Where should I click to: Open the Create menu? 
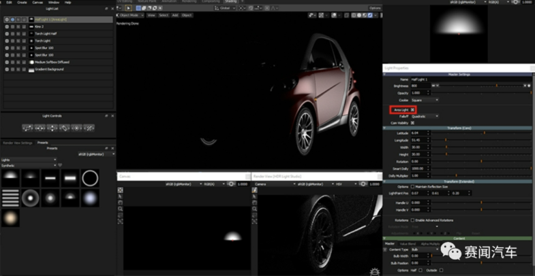coord(22,3)
